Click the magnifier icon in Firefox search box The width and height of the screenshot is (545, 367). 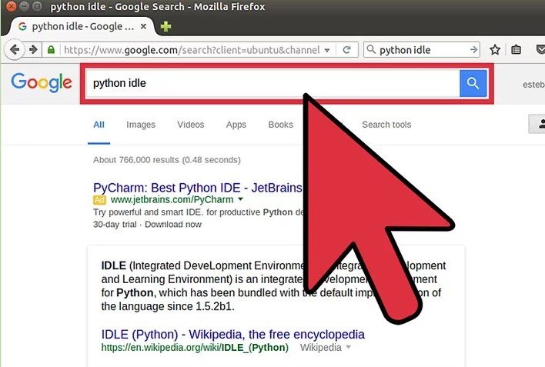pos(371,50)
